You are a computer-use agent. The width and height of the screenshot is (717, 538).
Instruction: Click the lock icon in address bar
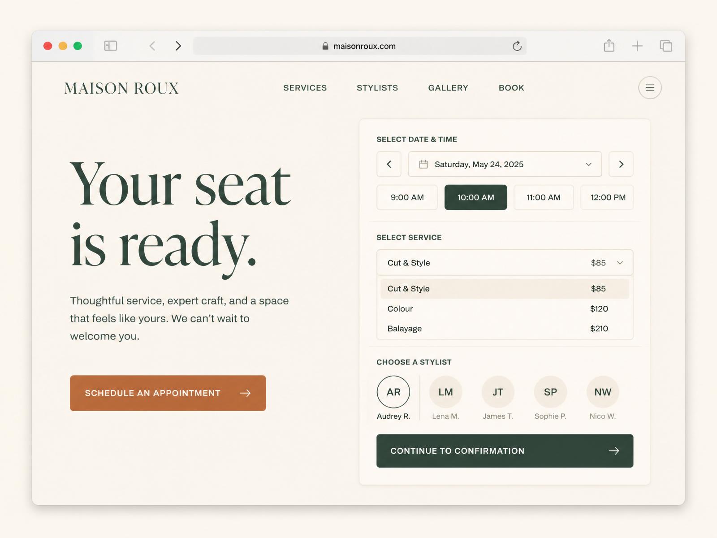click(325, 46)
